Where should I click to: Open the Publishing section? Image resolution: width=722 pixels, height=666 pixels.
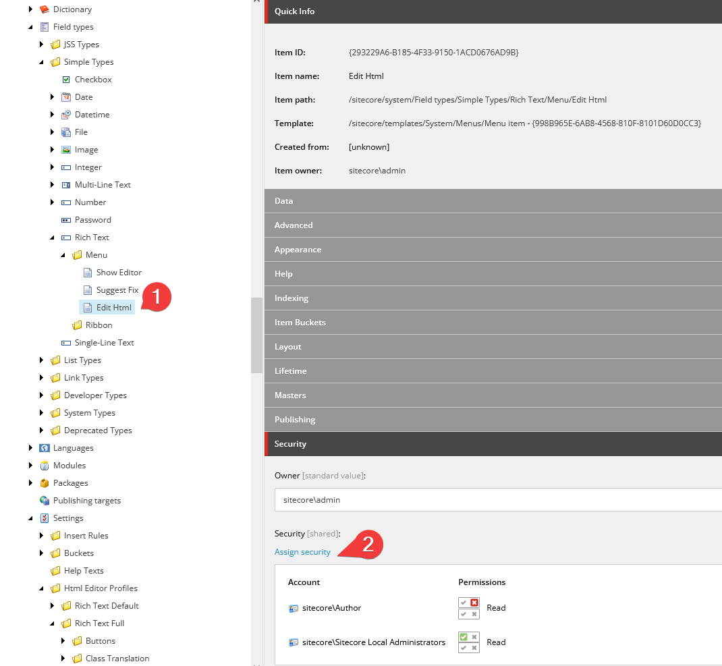[x=493, y=420]
